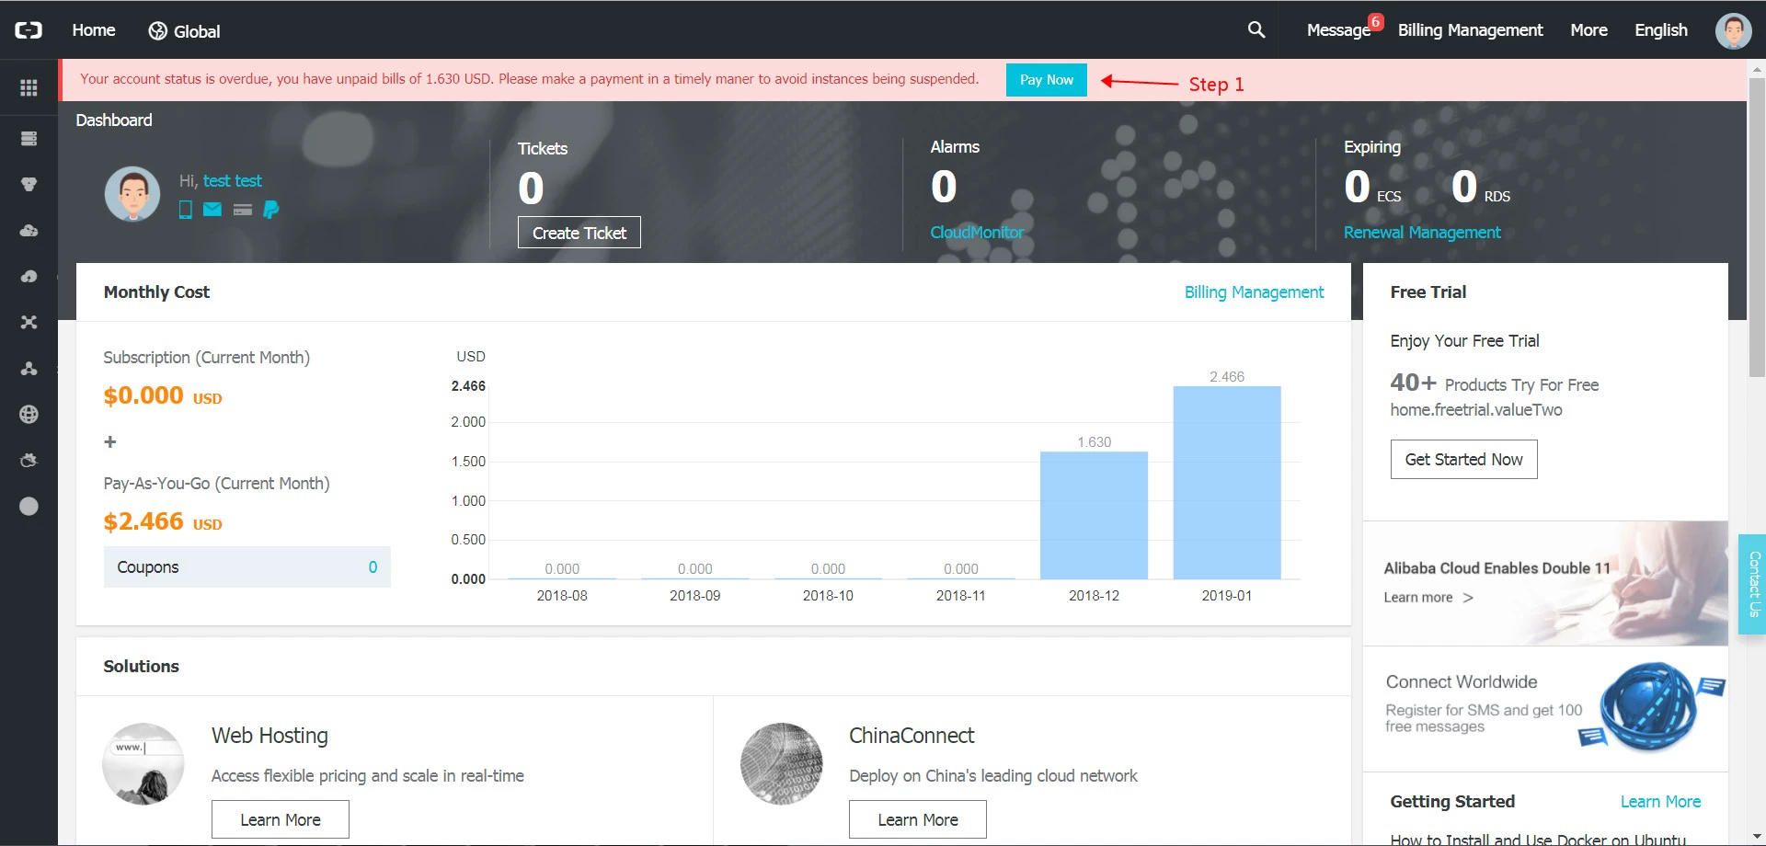The width and height of the screenshot is (1766, 846).
Task: Click the three-node cluster icon in sidebar
Action: [29, 368]
